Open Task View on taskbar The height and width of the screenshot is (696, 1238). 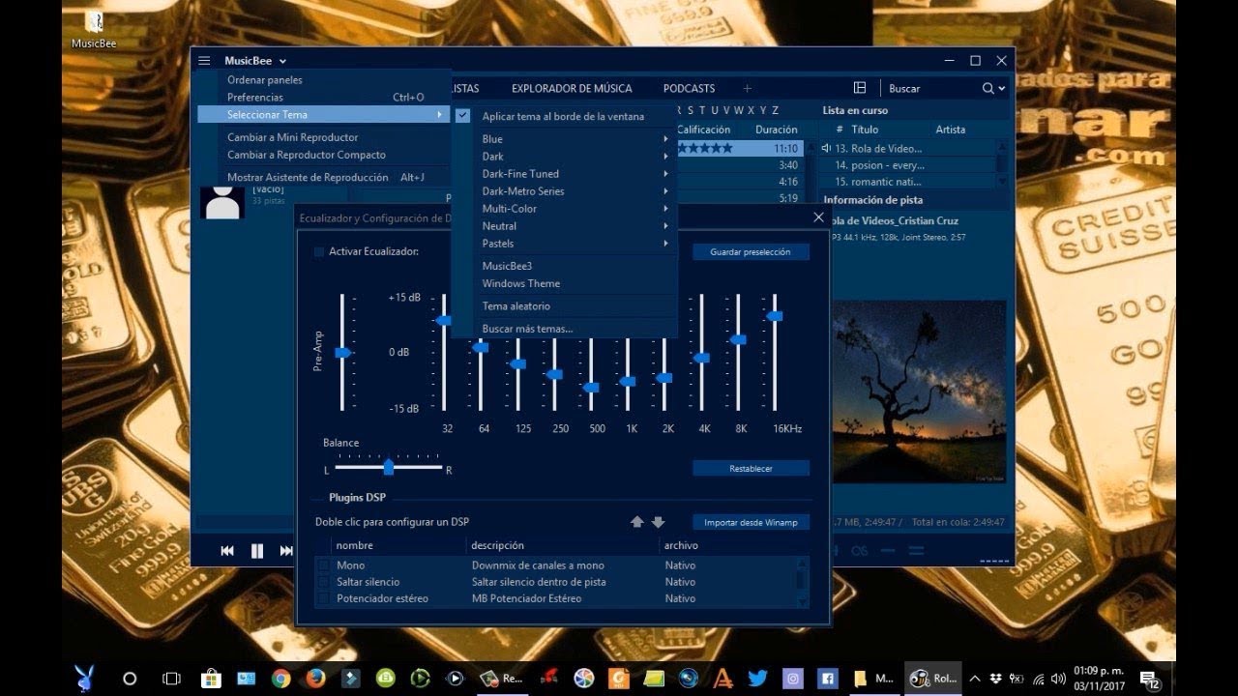(x=171, y=679)
